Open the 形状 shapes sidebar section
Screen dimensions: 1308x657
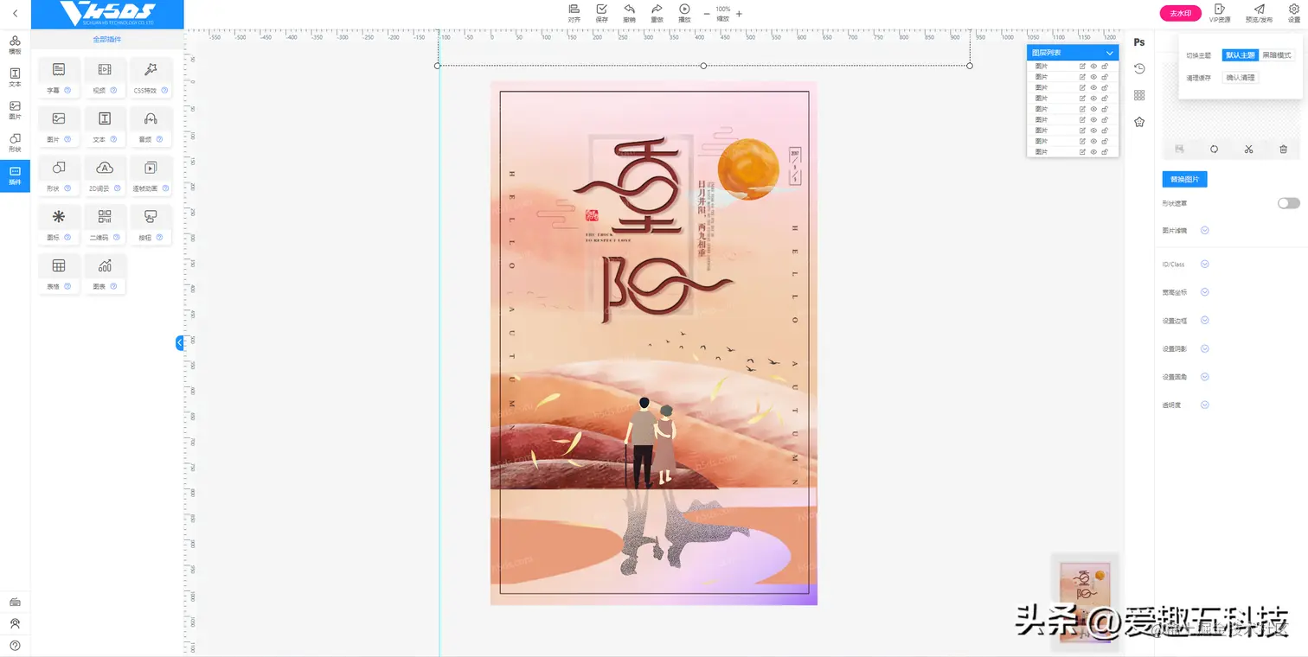click(x=15, y=143)
